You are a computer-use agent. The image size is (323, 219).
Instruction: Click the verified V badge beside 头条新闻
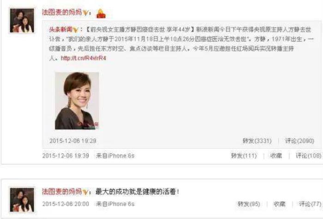75,30
